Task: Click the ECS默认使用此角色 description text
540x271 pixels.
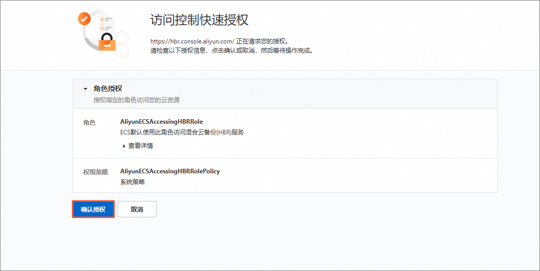Action: pos(182,132)
